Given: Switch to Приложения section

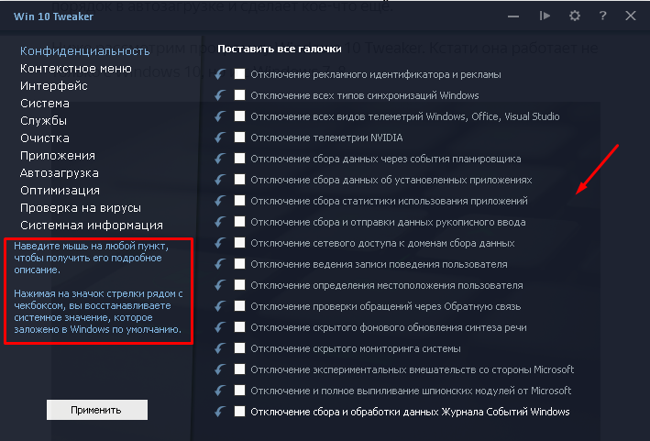Looking at the screenshot, I should 58,156.
